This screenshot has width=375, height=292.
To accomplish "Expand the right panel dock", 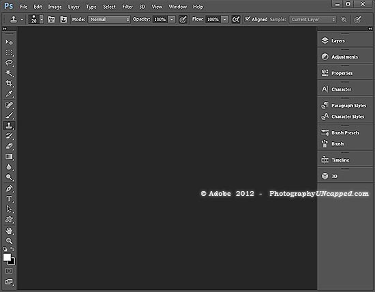I will [x=370, y=29].
